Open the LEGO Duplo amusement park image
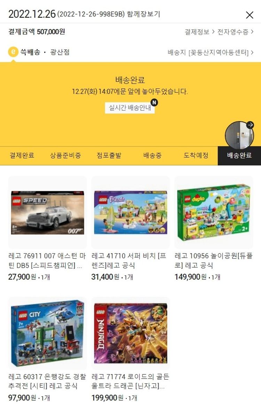This screenshot has height=410, width=261. click(214, 212)
